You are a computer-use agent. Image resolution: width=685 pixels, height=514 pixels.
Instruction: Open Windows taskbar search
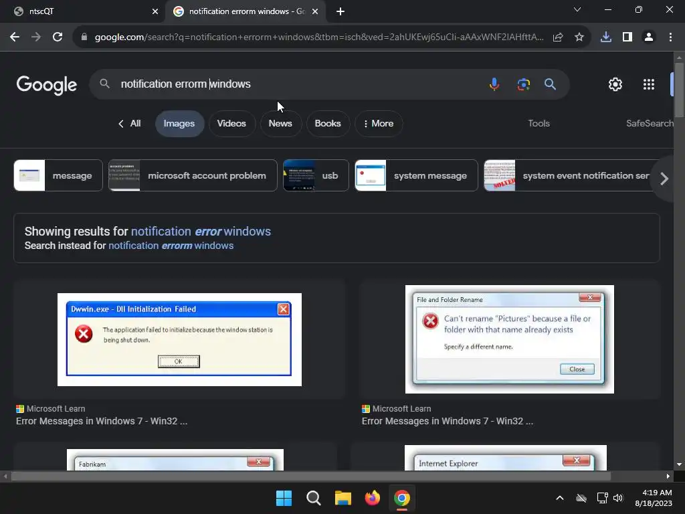(313, 498)
